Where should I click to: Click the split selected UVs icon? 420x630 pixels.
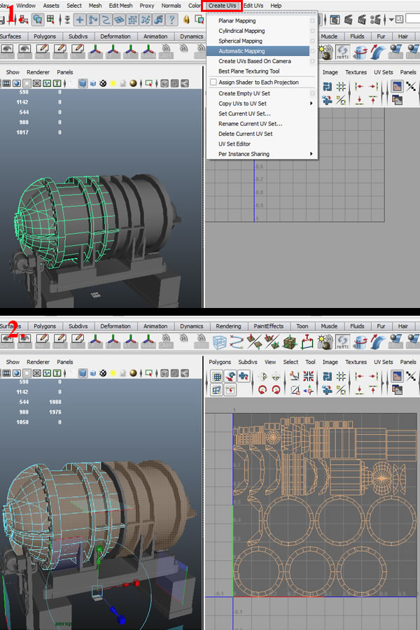pyautogui.click(x=295, y=390)
